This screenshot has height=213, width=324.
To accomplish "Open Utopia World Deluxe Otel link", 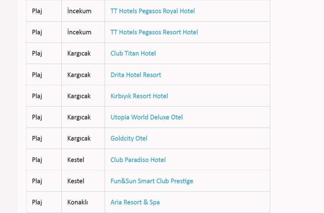I will [x=147, y=117].
